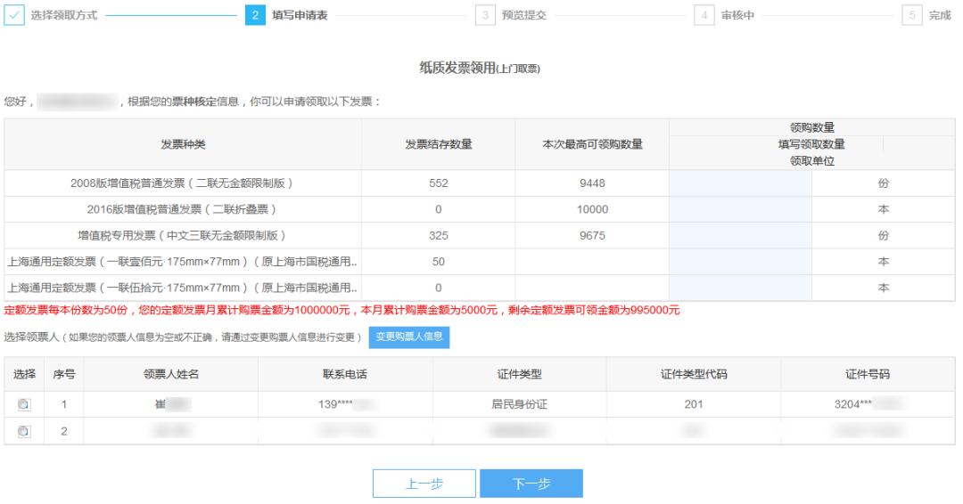Image resolution: width=963 pixels, height=504 pixels.
Task: Select the first 领票人 radio button in row 1
Action: [25, 404]
